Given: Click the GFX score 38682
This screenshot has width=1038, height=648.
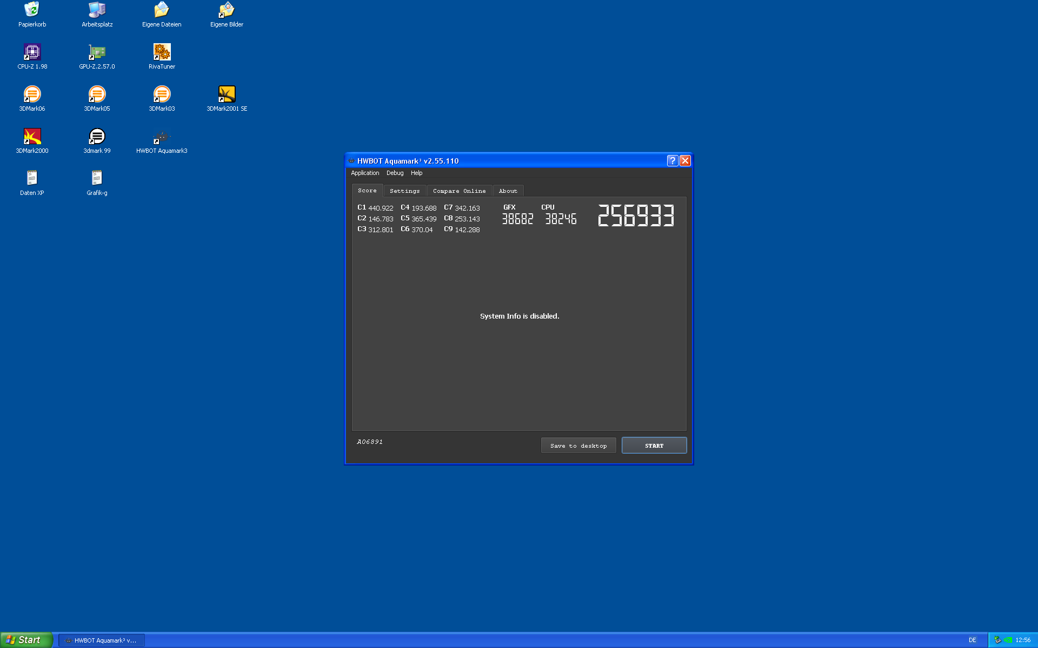Looking at the screenshot, I should pyautogui.click(x=517, y=219).
